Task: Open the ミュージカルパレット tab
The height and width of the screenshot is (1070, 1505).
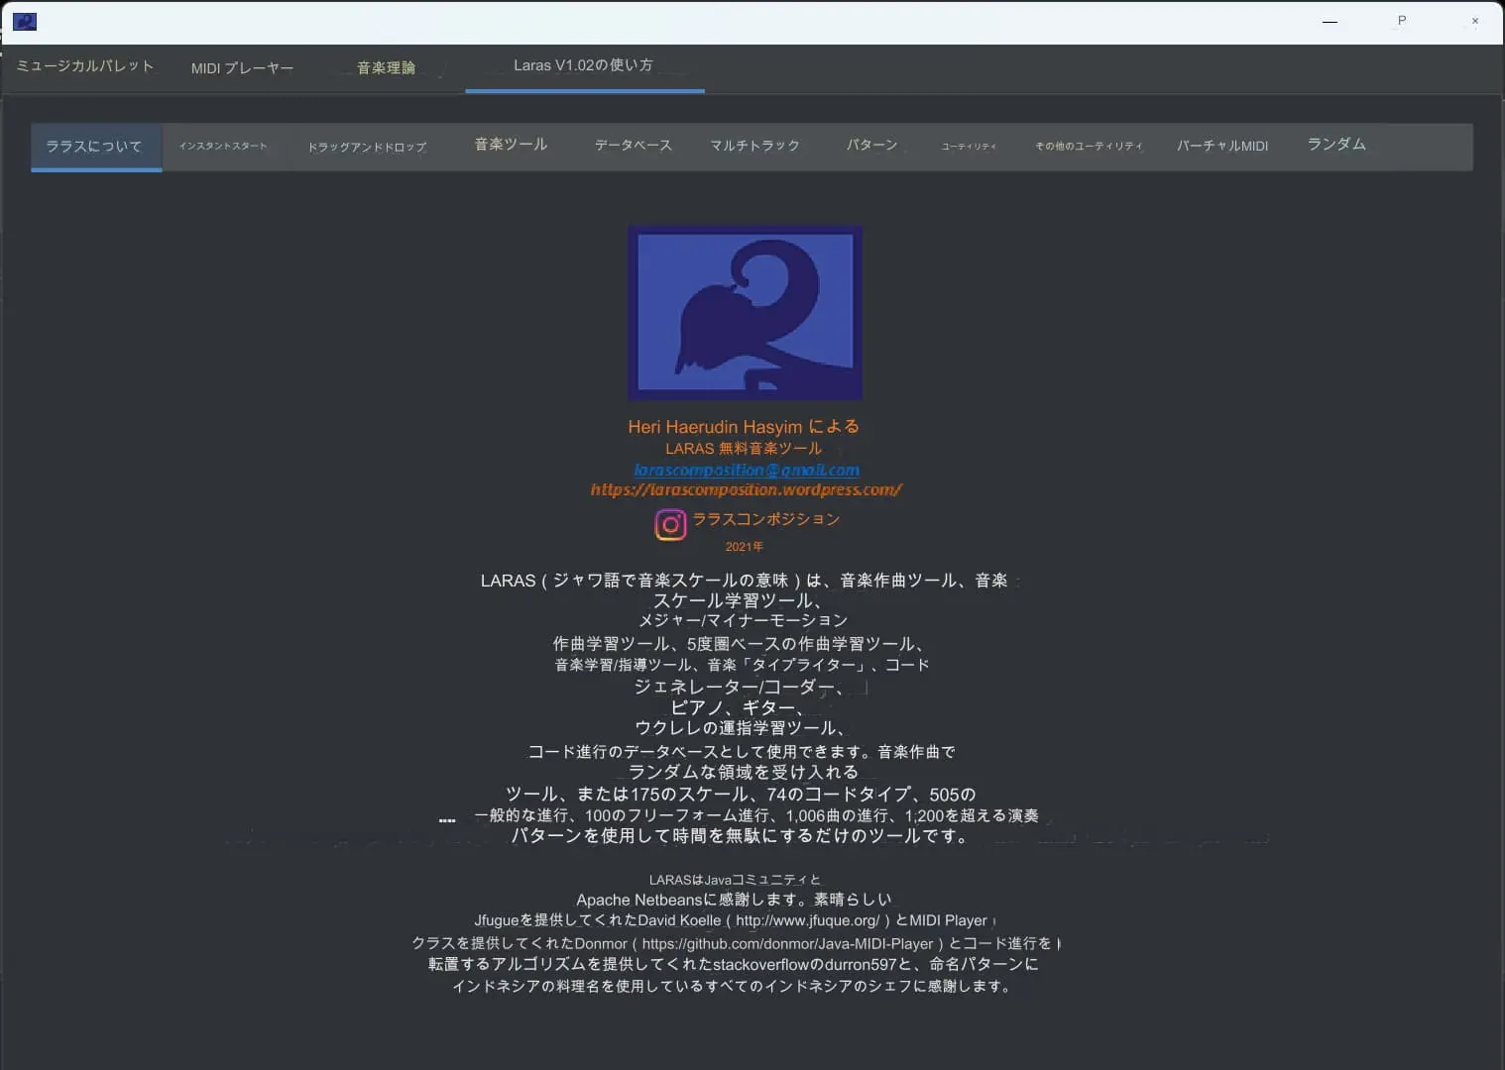Action: 85,66
